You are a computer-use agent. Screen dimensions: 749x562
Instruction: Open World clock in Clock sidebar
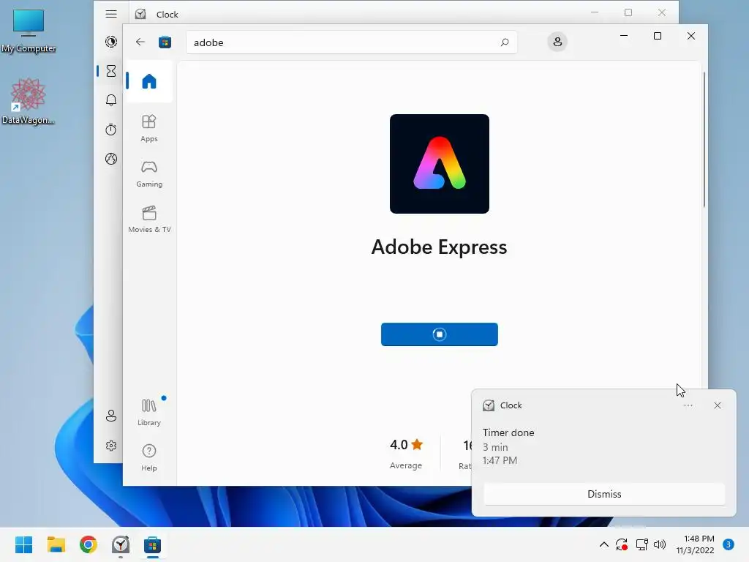coord(111,159)
